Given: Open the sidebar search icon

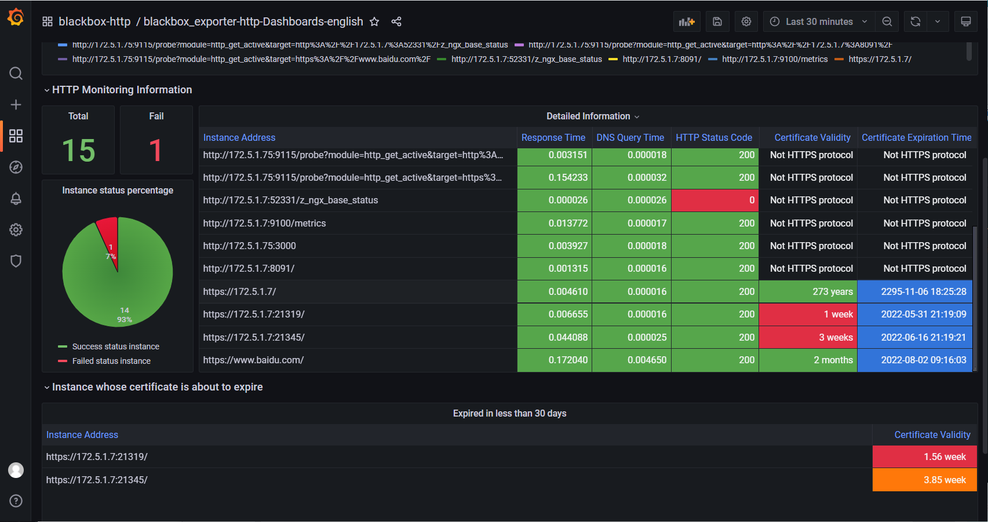Looking at the screenshot, I should pos(16,74).
